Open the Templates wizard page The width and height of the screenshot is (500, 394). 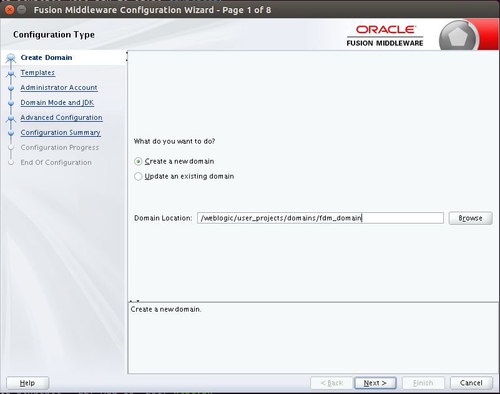(x=37, y=72)
